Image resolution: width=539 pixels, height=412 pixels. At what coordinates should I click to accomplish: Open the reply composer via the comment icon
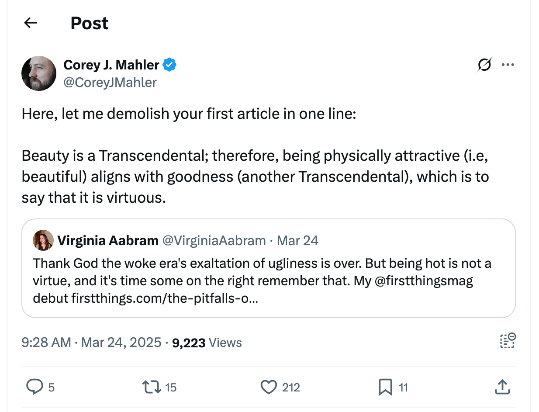[35, 387]
